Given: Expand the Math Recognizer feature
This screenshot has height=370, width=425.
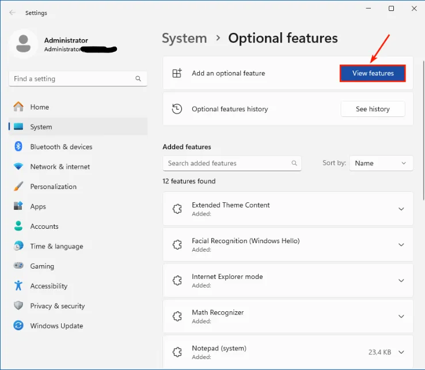Looking at the screenshot, I should pos(401,316).
